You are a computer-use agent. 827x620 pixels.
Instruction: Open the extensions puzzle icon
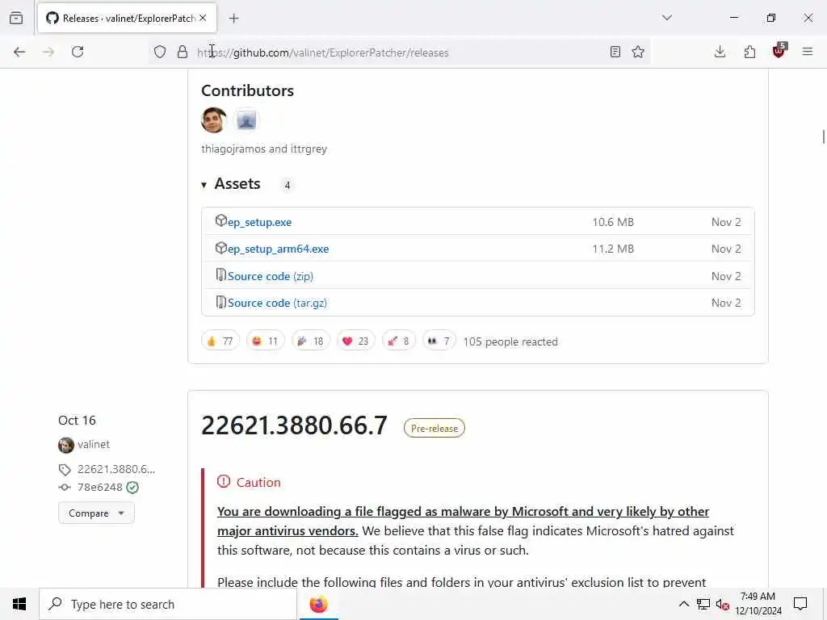749,52
